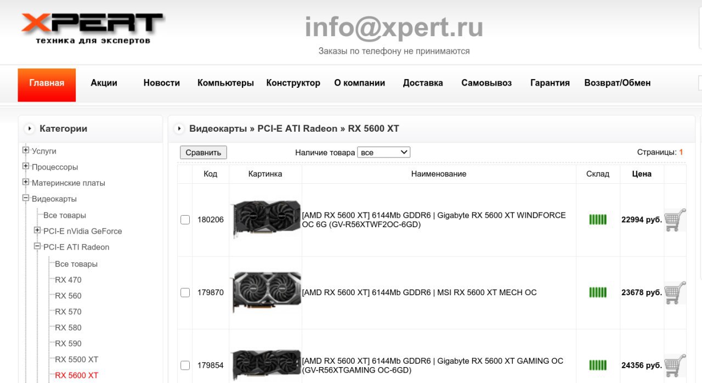Image resolution: width=702 pixels, height=383 pixels.
Task: Open the Гарантия page
Action: [550, 83]
